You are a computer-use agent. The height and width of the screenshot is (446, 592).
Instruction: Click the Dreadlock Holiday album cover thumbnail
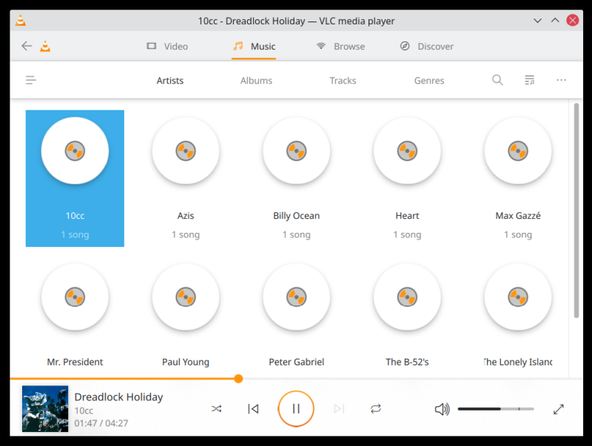click(45, 409)
